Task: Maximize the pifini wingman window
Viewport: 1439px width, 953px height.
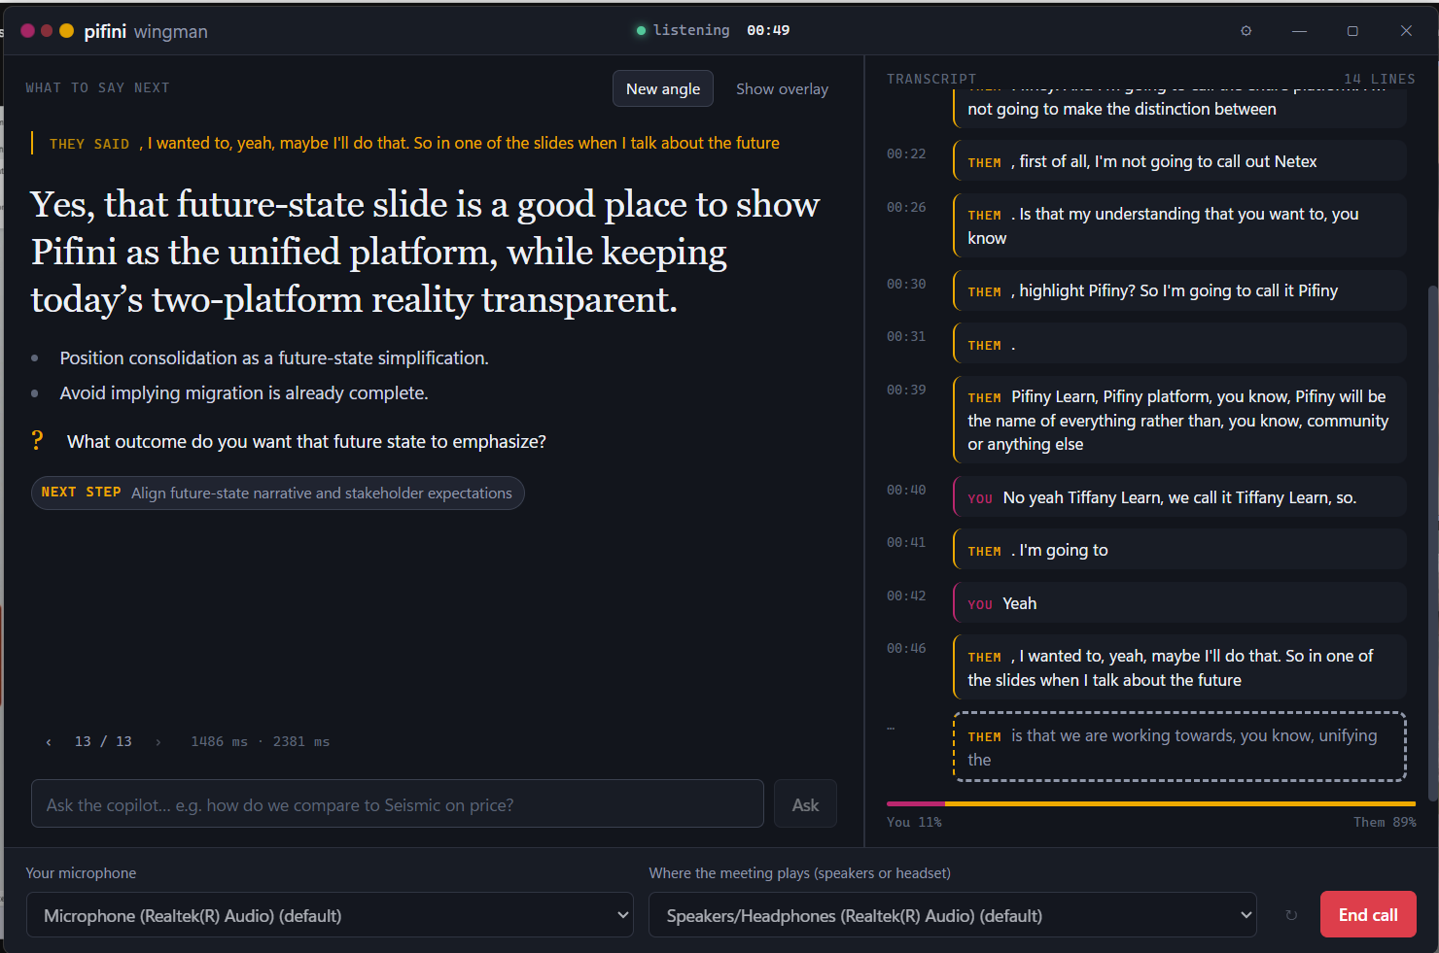Action: click(1352, 31)
